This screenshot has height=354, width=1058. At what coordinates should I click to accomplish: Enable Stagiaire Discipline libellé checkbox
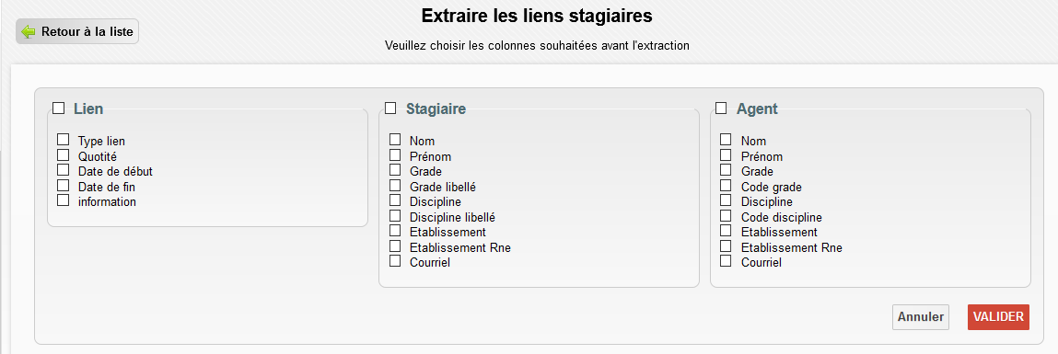tap(395, 216)
